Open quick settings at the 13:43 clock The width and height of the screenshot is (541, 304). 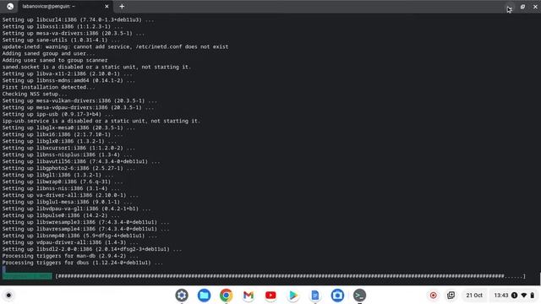click(x=501, y=296)
